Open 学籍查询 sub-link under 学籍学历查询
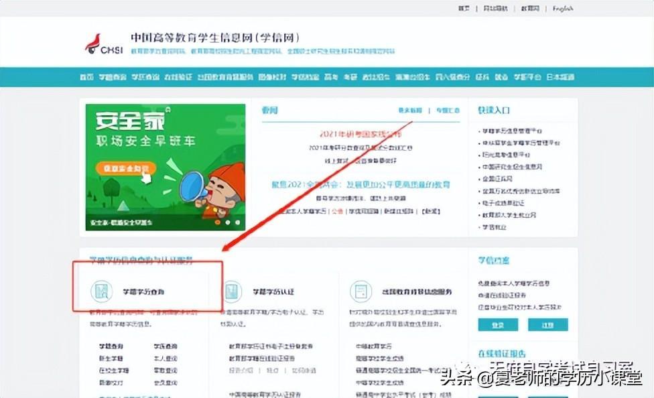The width and height of the screenshot is (654, 398). [111, 346]
